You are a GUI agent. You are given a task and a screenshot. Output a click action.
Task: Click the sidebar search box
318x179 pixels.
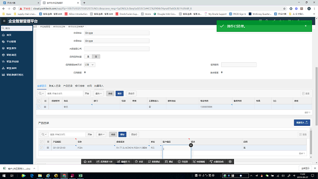tap(16, 28)
